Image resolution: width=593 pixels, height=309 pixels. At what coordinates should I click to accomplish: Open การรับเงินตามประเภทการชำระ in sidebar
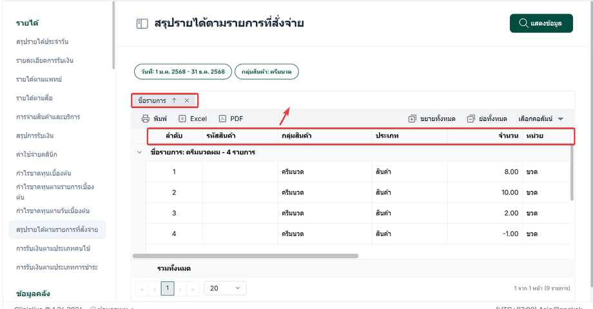click(57, 267)
